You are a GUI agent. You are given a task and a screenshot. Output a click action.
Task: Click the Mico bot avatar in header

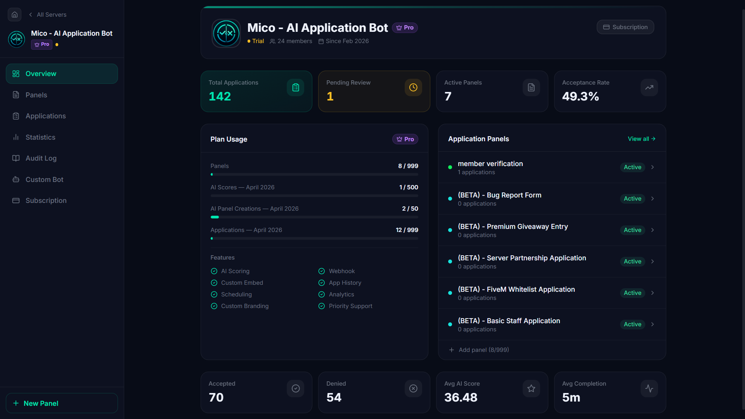click(x=226, y=33)
